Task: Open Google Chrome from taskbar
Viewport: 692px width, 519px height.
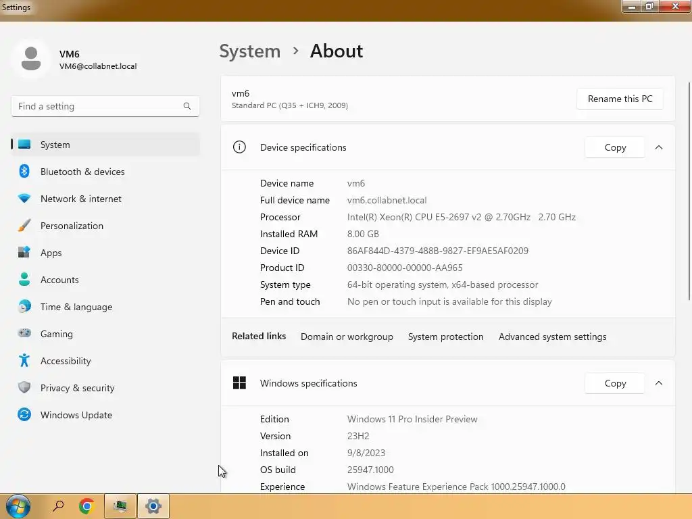Action: point(86,505)
